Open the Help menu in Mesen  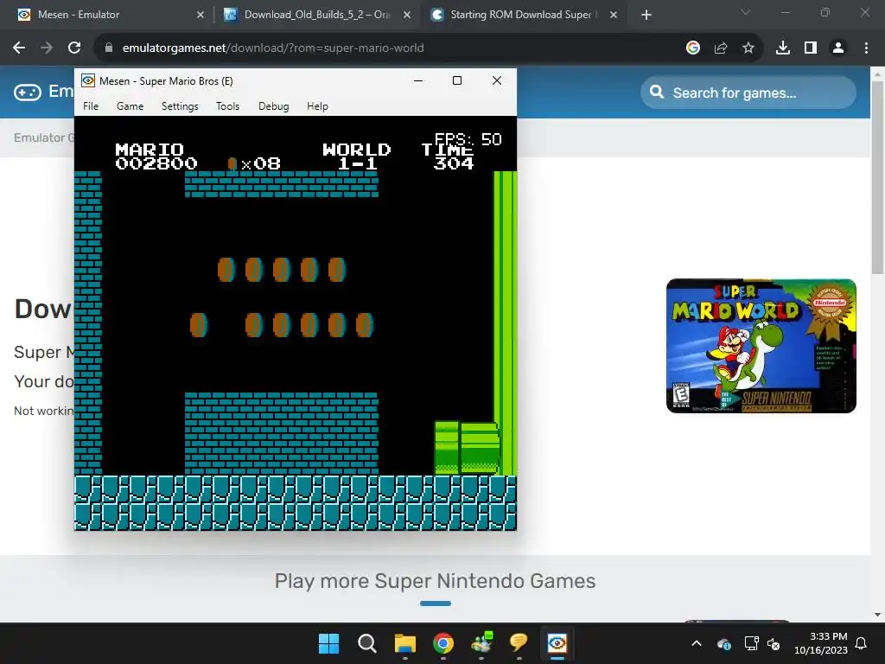317,106
